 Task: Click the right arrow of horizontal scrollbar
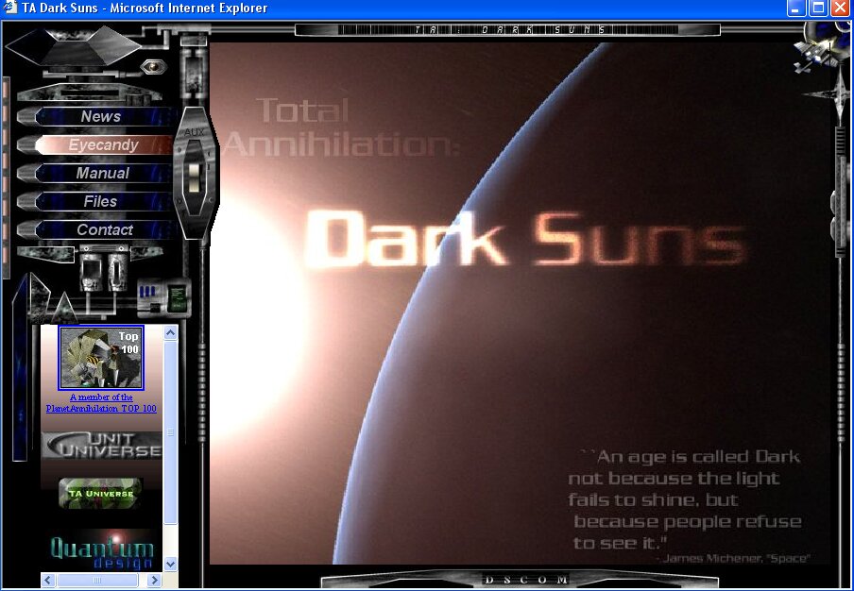click(x=154, y=580)
